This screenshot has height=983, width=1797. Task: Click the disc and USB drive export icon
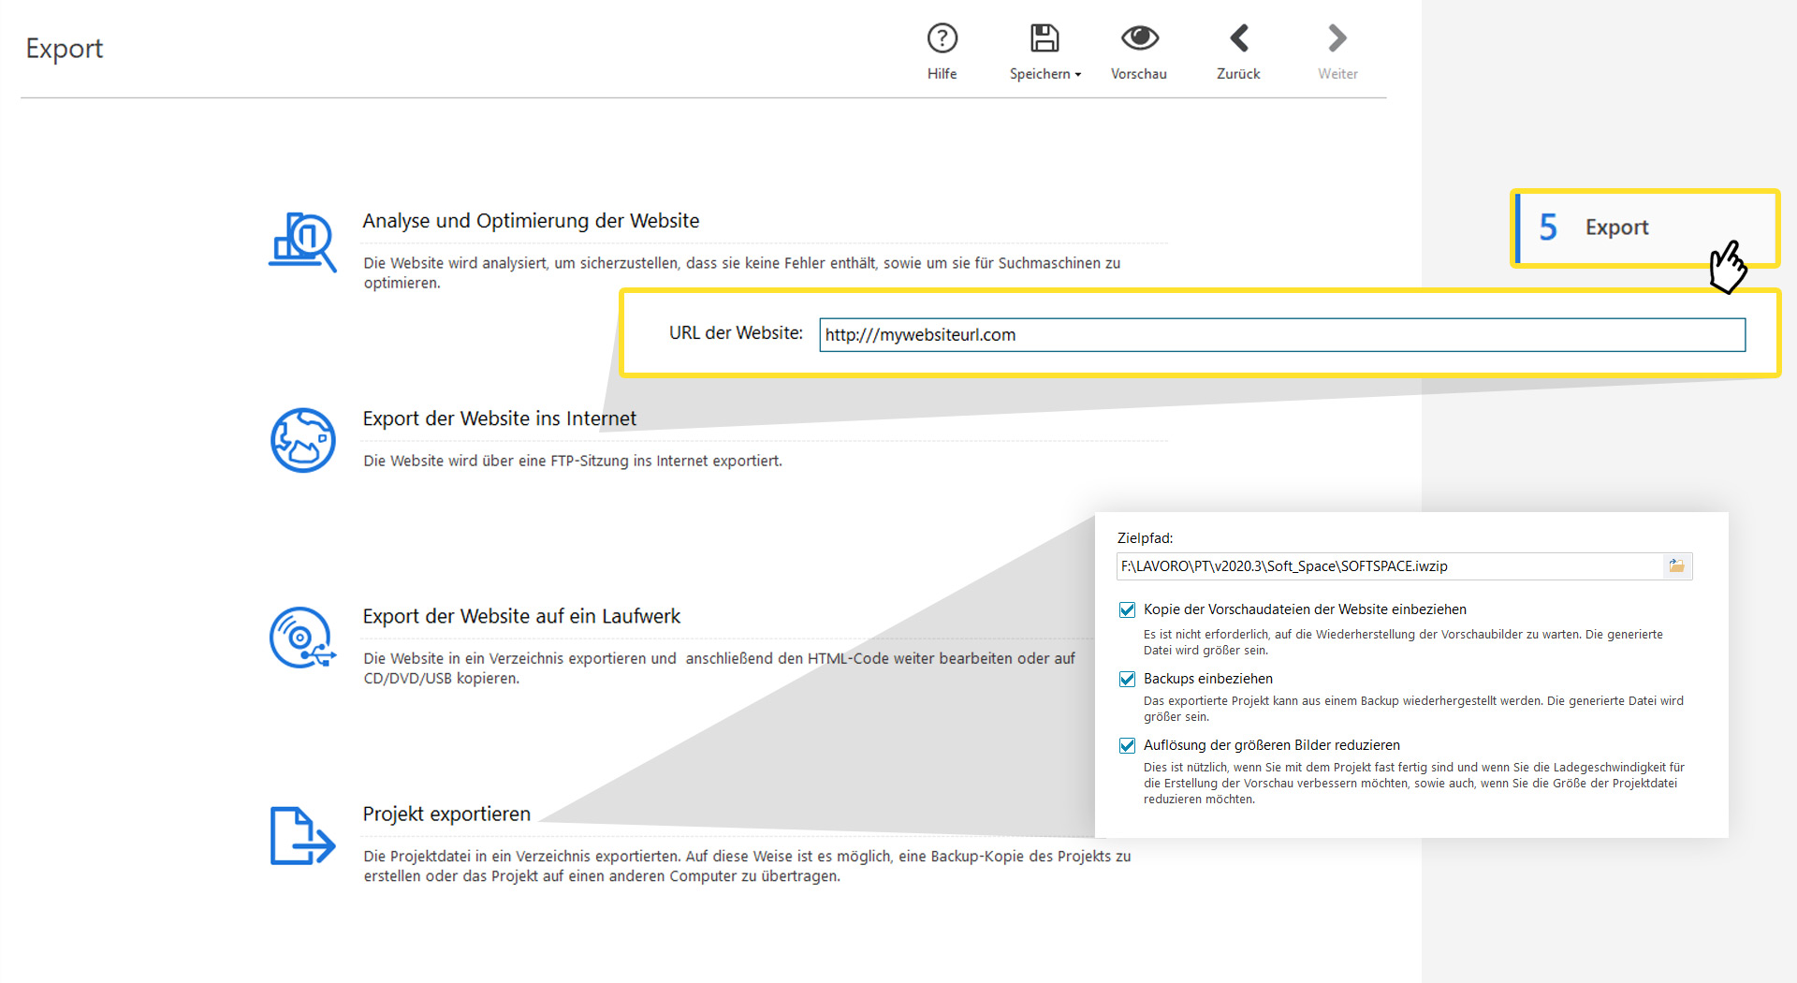point(302,638)
